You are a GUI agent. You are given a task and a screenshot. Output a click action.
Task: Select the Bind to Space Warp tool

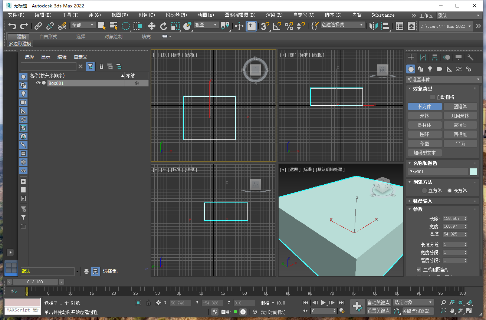tap(62, 26)
